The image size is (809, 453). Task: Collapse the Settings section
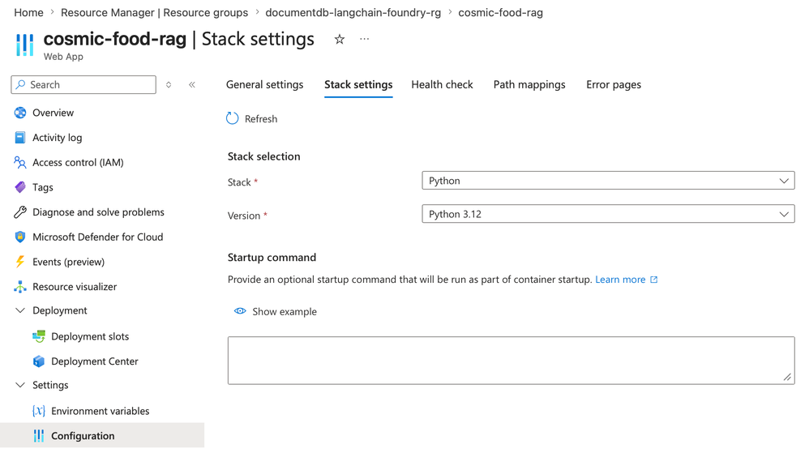tap(20, 385)
